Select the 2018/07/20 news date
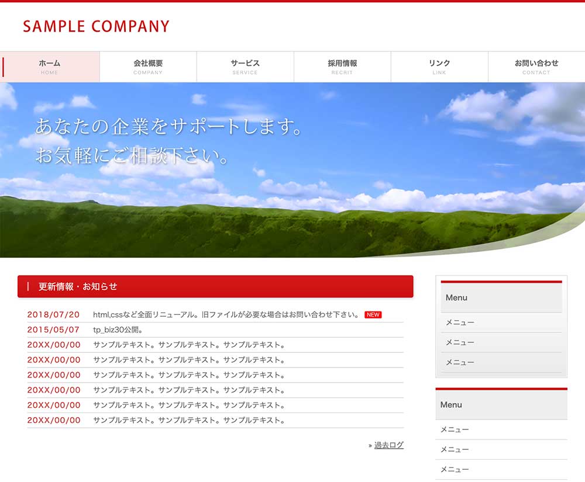The width and height of the screenshot is (585, 482). (53, 315)
